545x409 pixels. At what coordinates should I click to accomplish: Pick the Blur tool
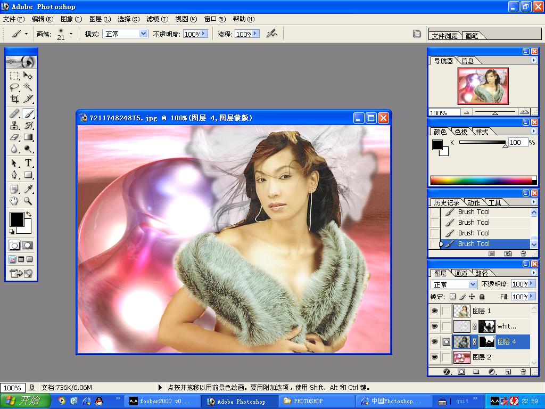pyautogui.click(x=14, y=149)
